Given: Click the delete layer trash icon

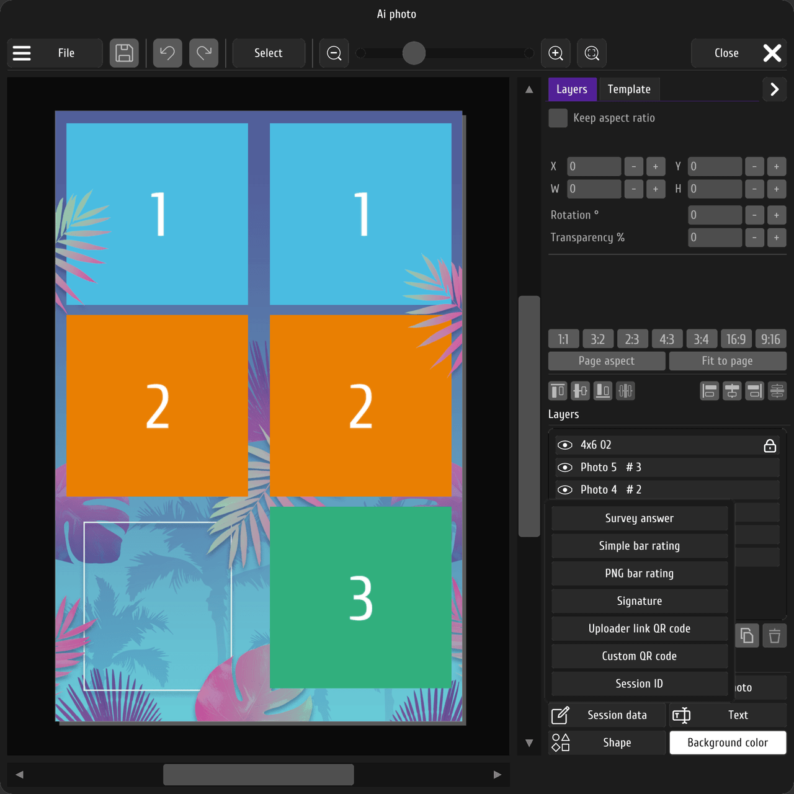Looking at the screenshot, I should pyautogui.click(x=775, y=636).
